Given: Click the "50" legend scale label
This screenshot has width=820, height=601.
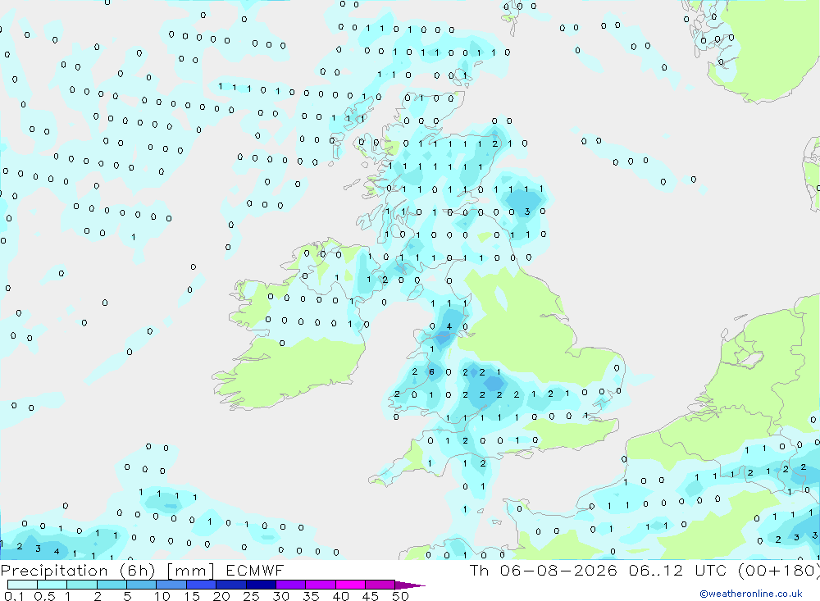Looking at the screenshot, I should pos(400,596).
